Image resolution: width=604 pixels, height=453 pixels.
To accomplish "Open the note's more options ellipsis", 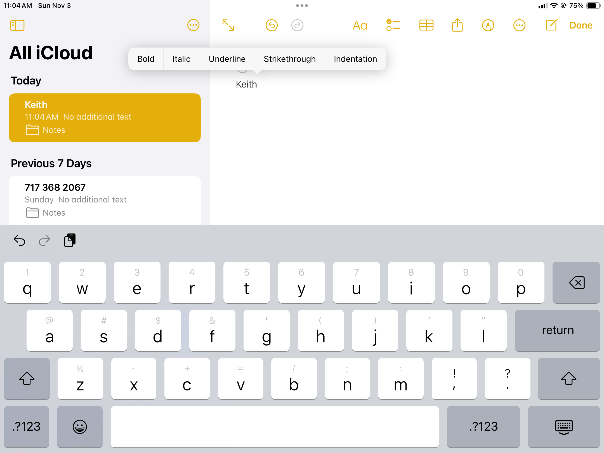I will (519, 25).
